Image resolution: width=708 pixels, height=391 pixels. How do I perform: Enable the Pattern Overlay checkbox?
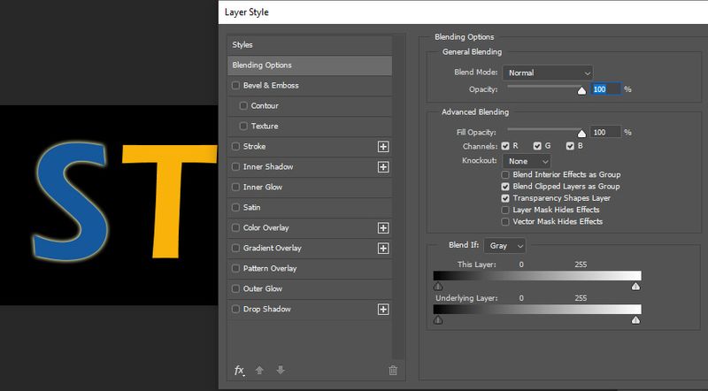coord(235,268)
